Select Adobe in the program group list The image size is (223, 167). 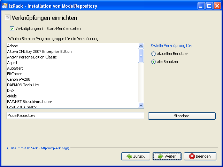72,46
